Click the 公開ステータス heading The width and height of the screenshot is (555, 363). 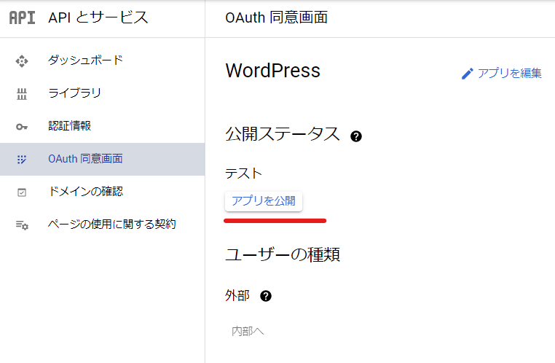pos(283,135)
